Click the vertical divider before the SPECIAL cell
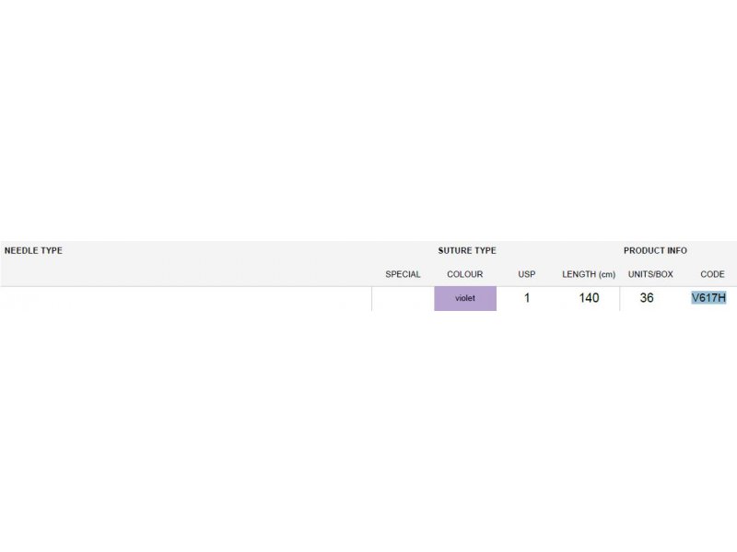Image resolution: width=737 pixels, height=552 pixels. pyautogui.click(x=372, y=298)
